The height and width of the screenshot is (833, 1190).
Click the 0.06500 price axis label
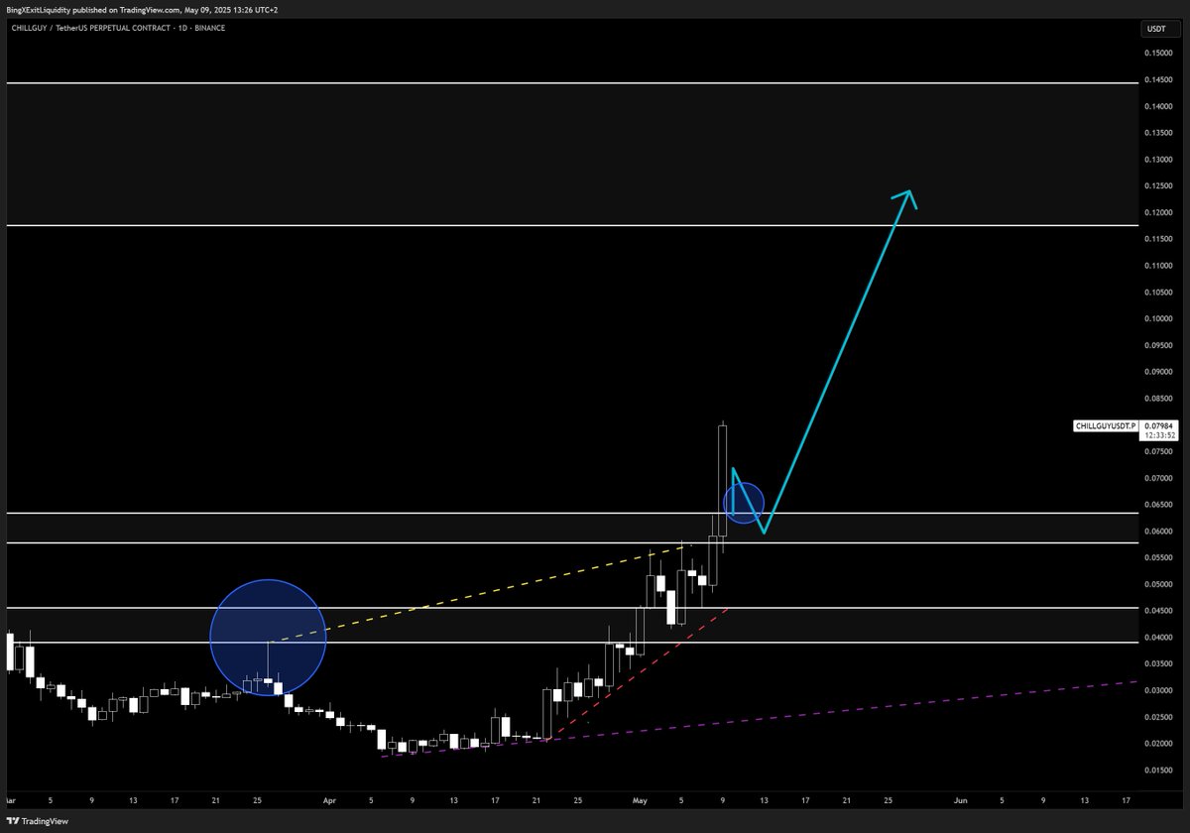1157,505
